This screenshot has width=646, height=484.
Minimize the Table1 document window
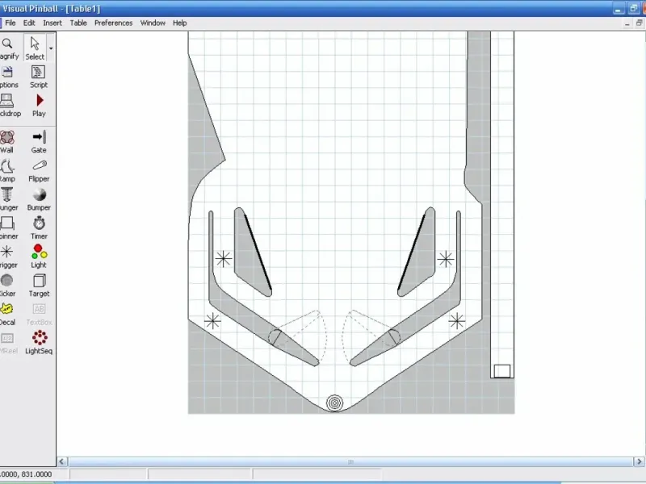627,23
